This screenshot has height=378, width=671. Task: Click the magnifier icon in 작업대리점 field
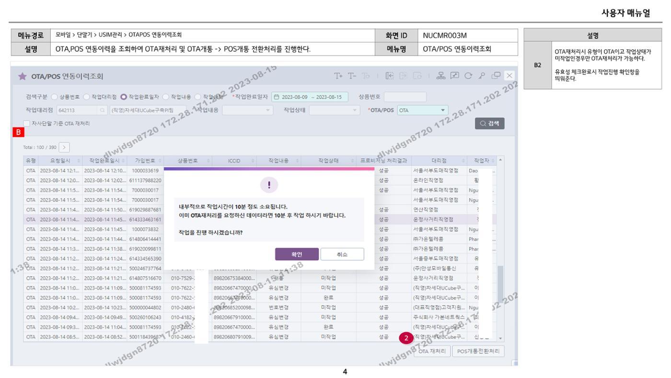tap(102, 110)
